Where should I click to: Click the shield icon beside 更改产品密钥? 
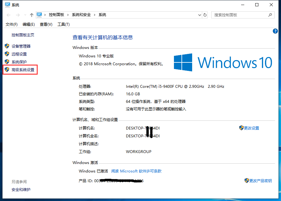[247, 181]
